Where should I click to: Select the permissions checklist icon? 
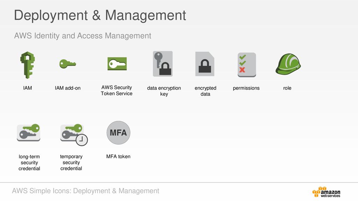pos(247,65)
